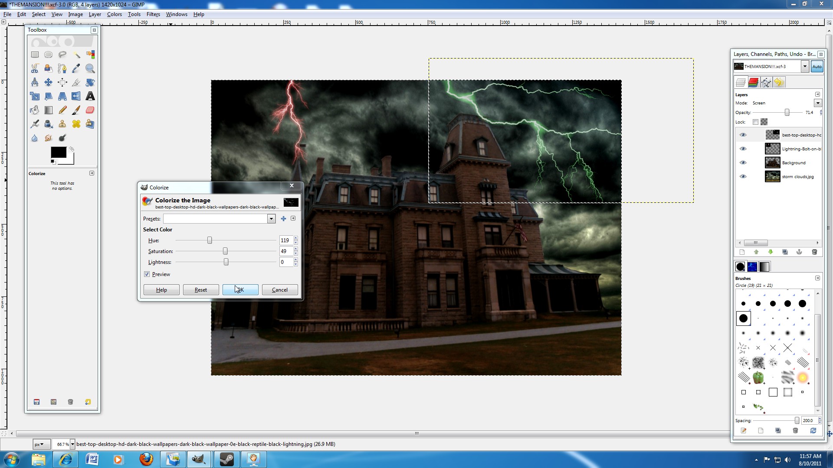This screenshot has height=468, width=833.
Task: Click Reset in the Colorize dialog
Action: click(x=201, y=290)
